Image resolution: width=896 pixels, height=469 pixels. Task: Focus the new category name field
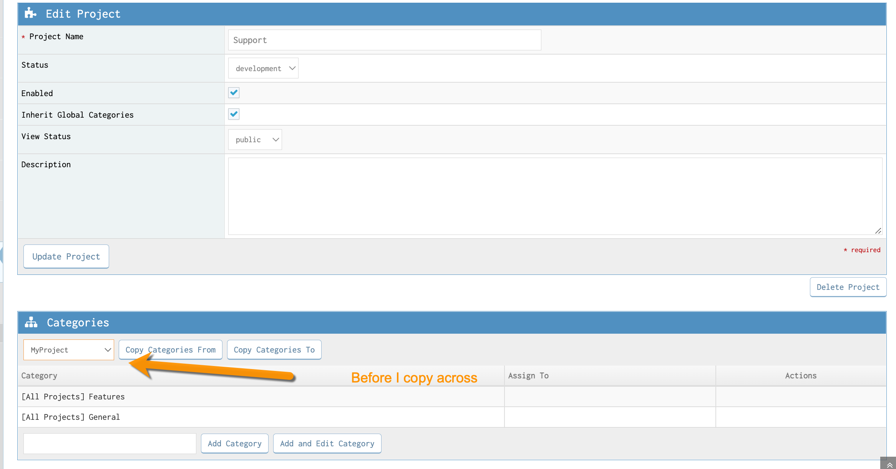tap(110, 444)
